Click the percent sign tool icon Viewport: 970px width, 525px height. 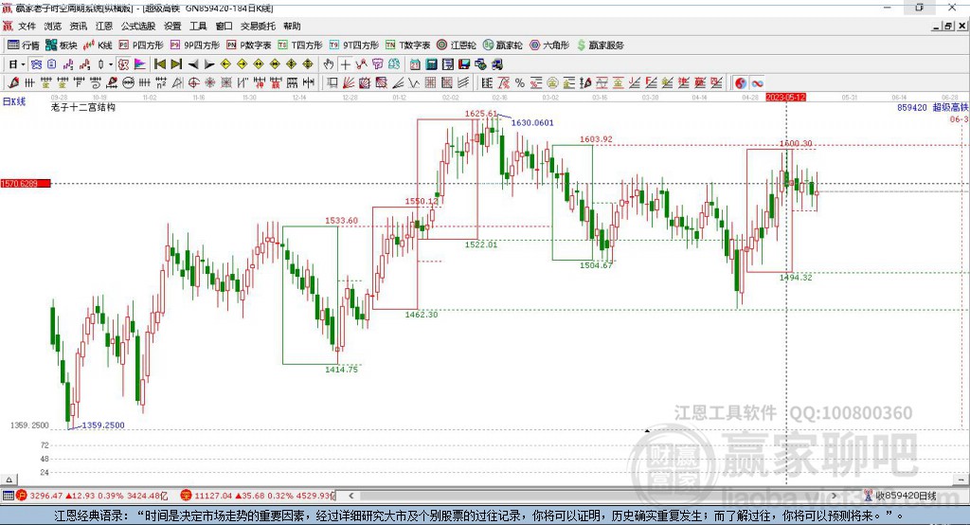(x=520, y=83)
